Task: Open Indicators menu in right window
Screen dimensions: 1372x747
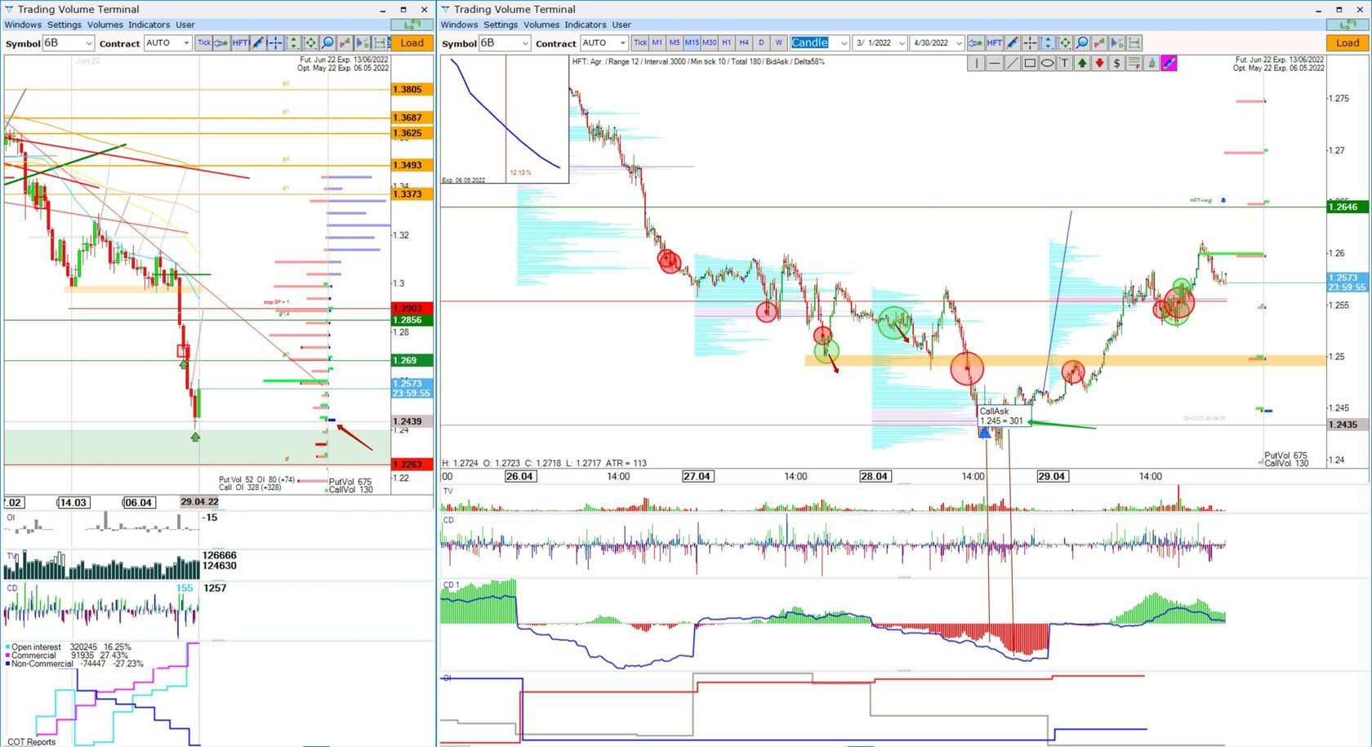Action: [586, 24]
